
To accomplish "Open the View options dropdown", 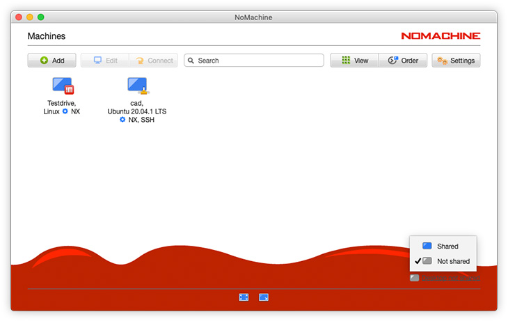I will pyautogui.click(x=354, y=61).
